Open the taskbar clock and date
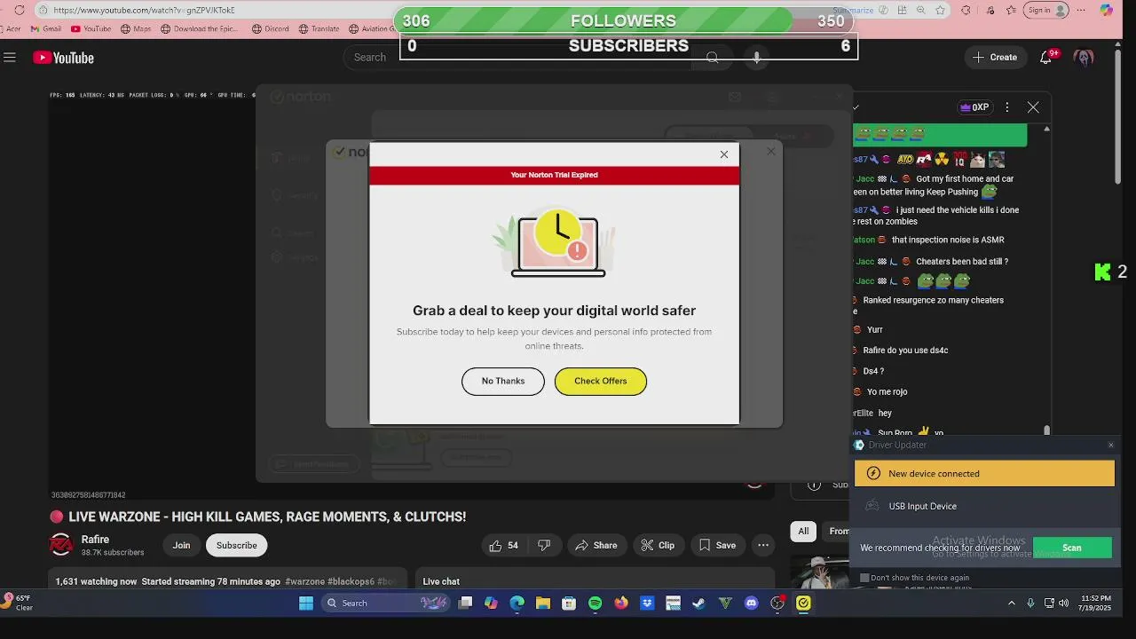 [1094, 603]
